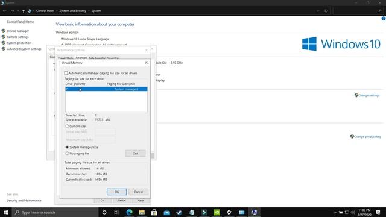The width and height of the screenshot is (386, 217).
Task: Click System breadcrumb in address bar
Action: (96, 11)
